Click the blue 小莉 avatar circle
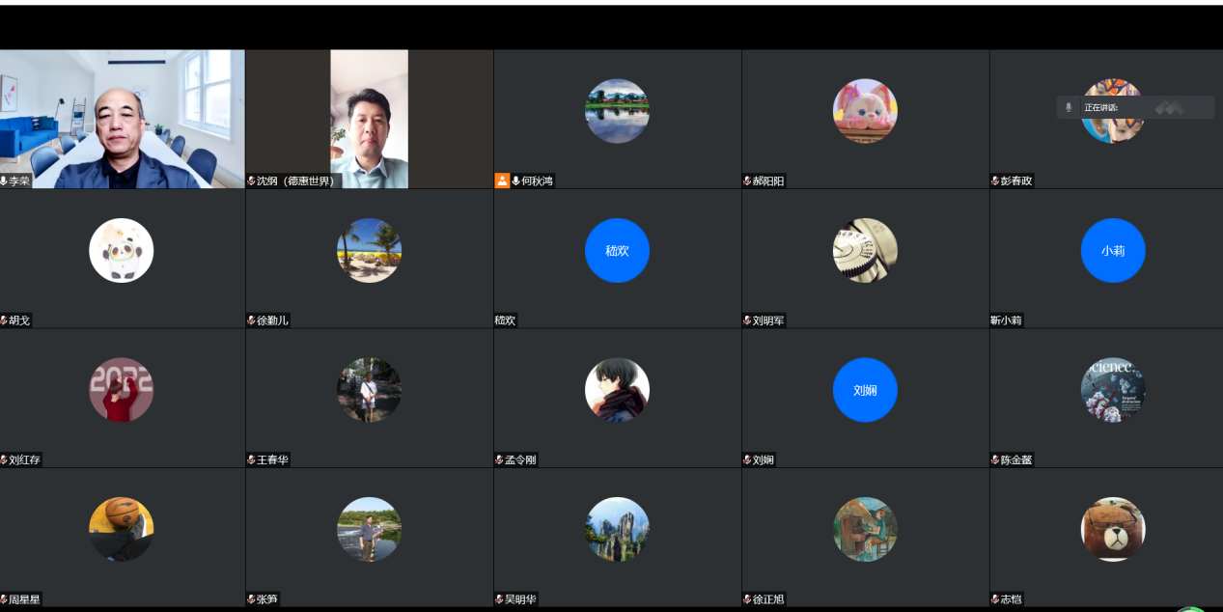The height and width of the screenshot is (612, 1223). pyautogui.click(x=1112, y=250)
